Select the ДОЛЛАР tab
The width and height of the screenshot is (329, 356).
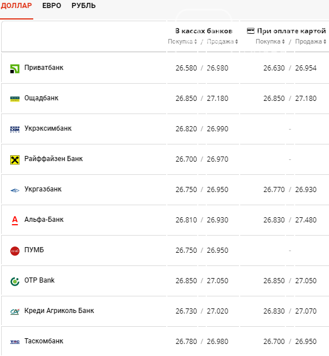17,6
